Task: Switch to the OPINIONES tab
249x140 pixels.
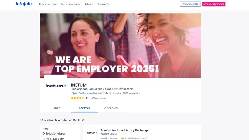Action: pos(111,108)
